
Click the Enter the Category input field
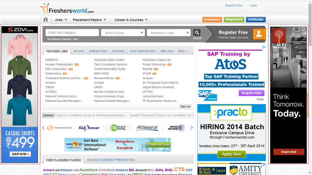pyautogui.click(x=72, y=33)
